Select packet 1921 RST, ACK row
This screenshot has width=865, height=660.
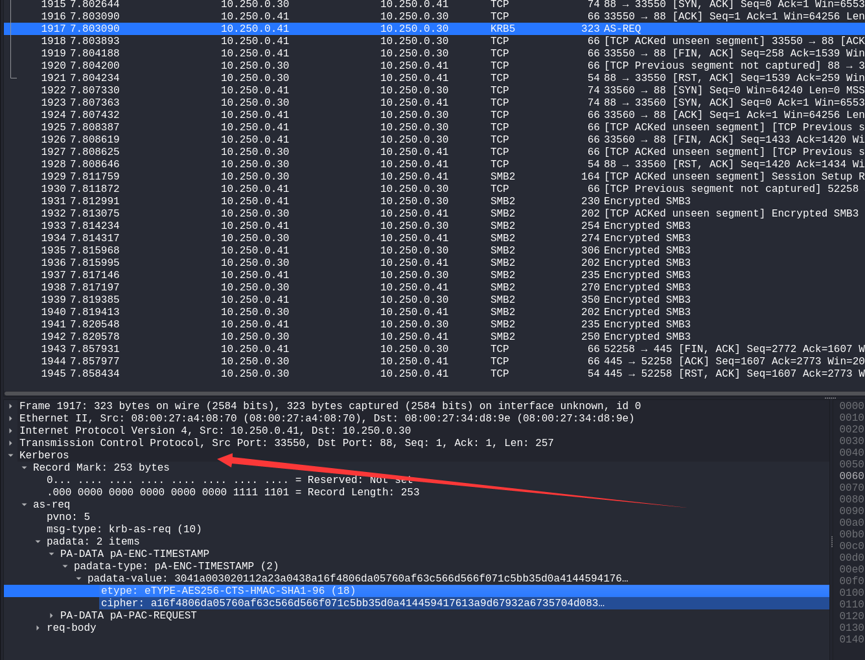tap(434, 78)
